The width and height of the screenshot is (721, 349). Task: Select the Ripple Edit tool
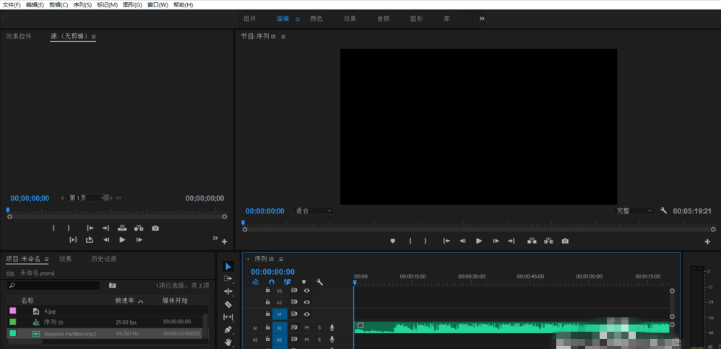tap(228, 291)
